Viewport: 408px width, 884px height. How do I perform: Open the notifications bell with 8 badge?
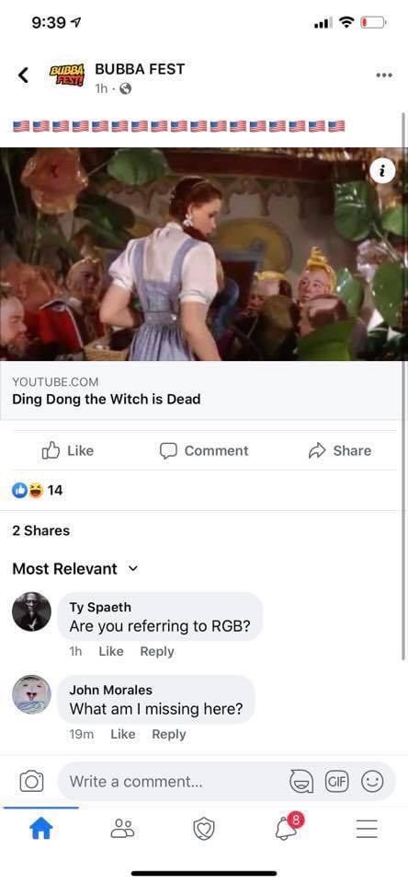289,827
